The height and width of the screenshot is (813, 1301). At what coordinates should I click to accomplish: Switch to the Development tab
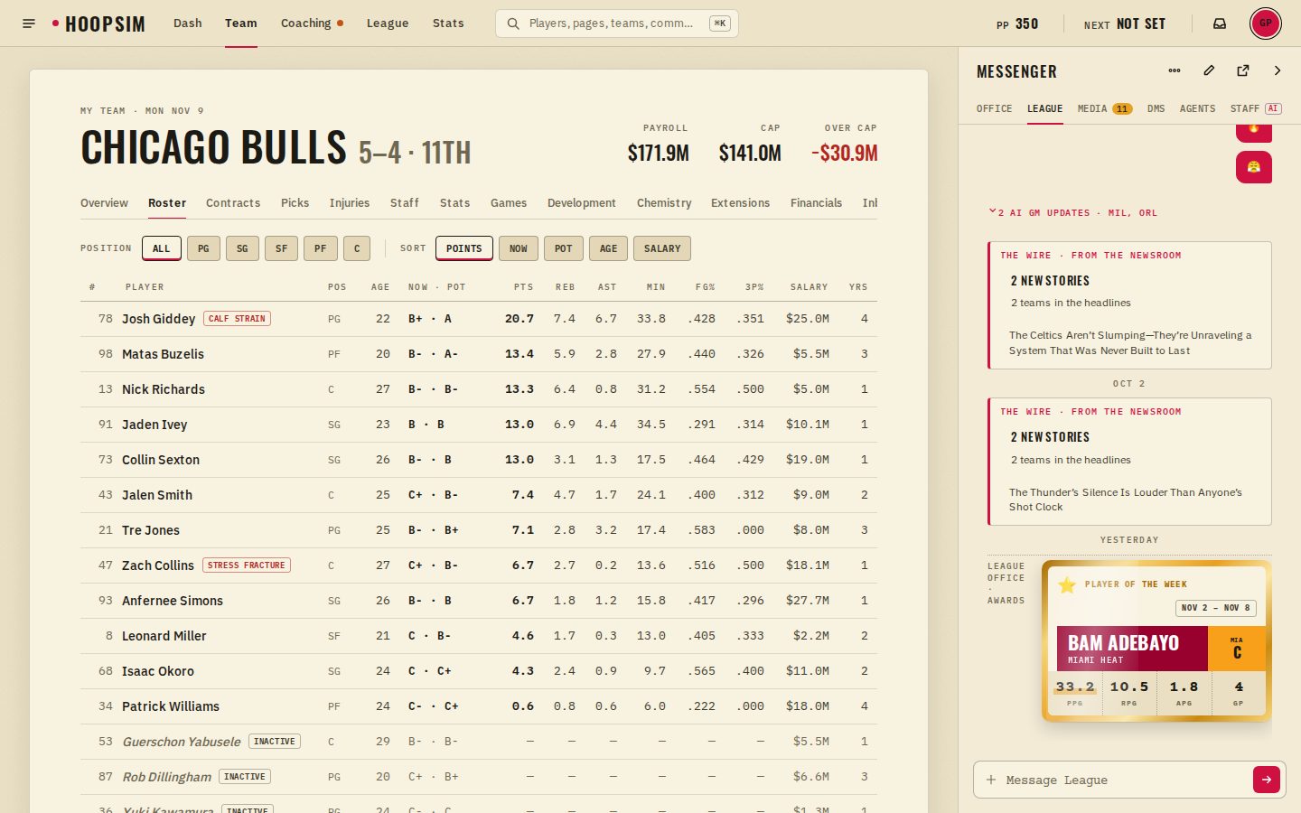pyautogui.click(x=582, y=203)
